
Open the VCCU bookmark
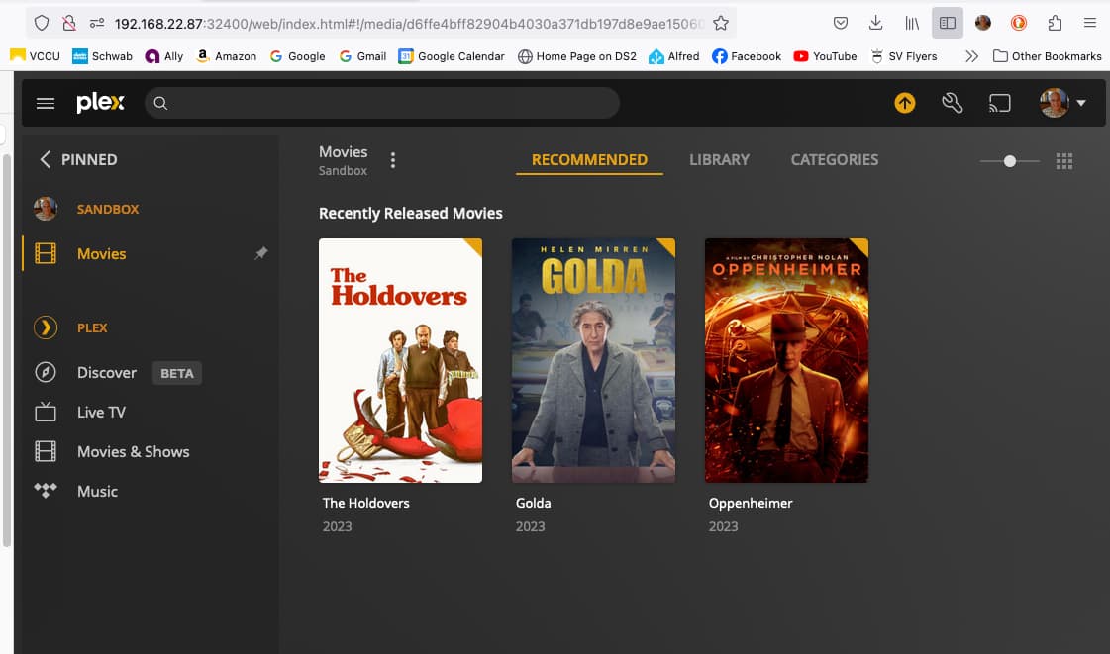tap(36, 56)
